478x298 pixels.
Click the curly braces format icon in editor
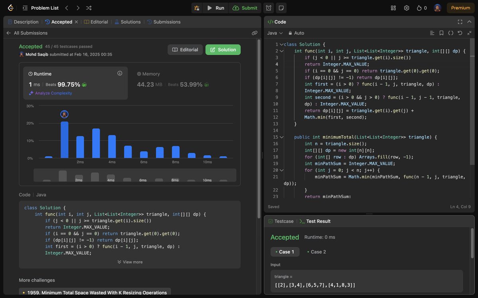[451, 33]
